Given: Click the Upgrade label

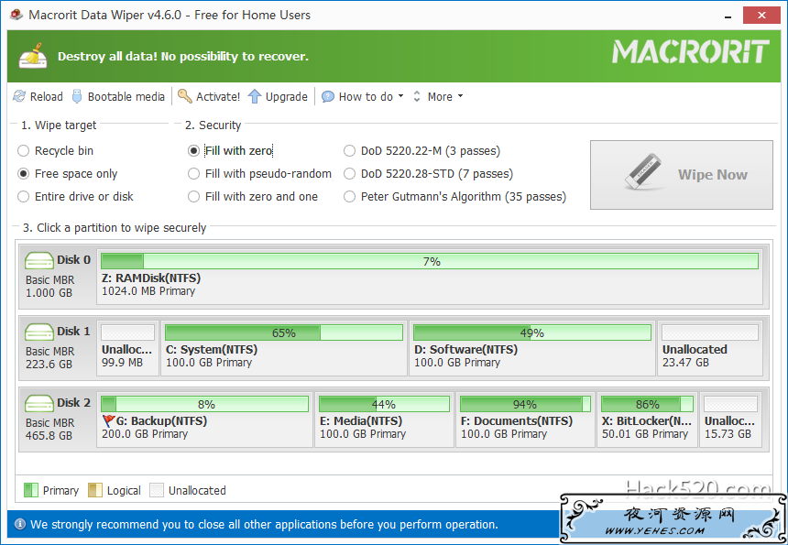Looking at the screenshot, I should tap(287, 96).
